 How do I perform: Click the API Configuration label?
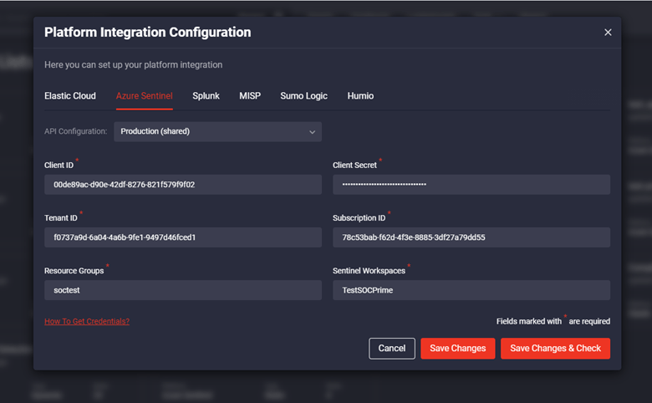(x=76, y=132)
